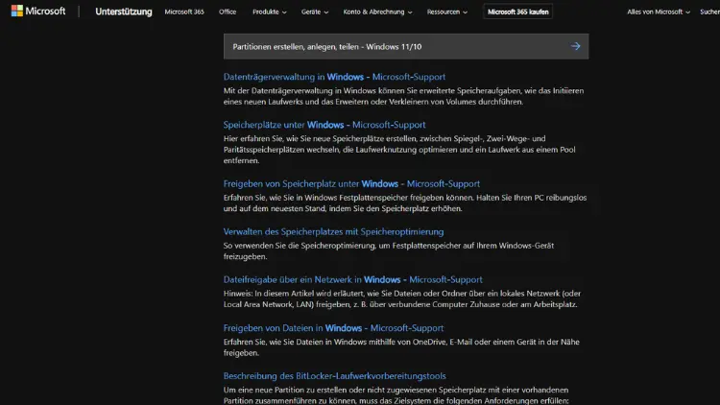
Task: Open the Unterstützung home link
Action: 124,12
